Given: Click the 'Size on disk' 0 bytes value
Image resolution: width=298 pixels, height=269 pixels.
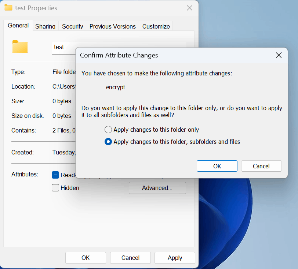Looking at the screenshot, I should (x=62, y=116).
